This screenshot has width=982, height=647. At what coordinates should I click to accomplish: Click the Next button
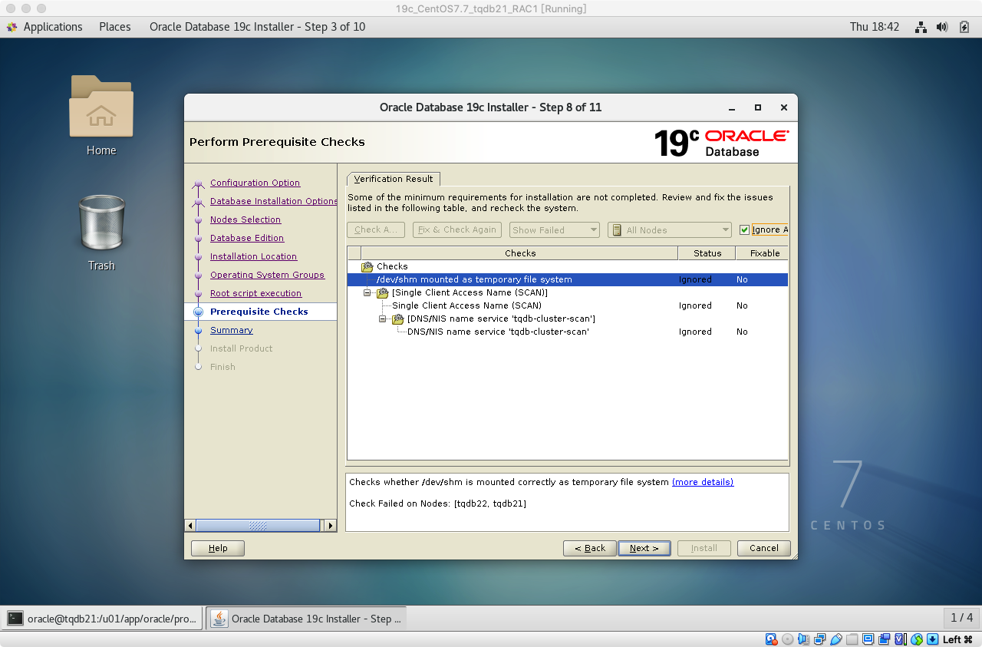coord(644,548)
